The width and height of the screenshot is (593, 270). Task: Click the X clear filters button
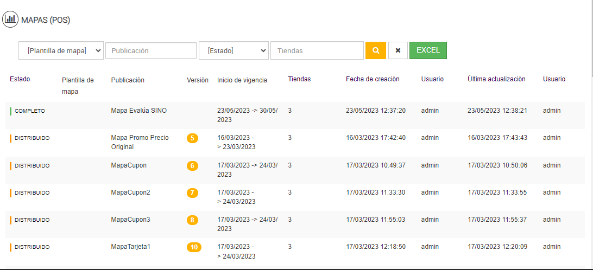coord(398,50)
